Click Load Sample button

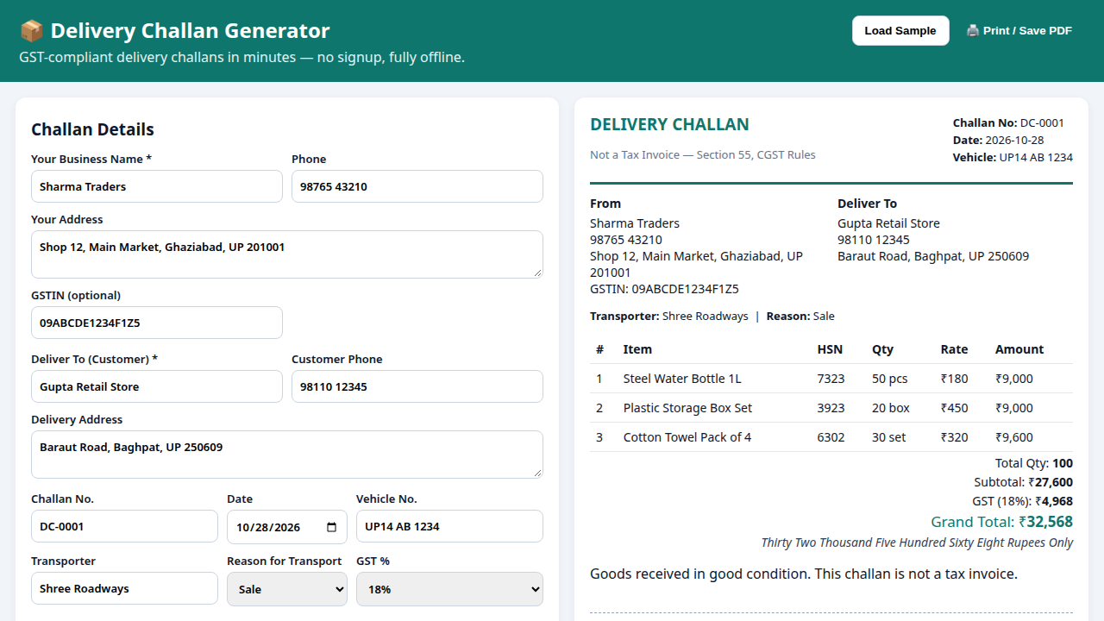[900, 30]
